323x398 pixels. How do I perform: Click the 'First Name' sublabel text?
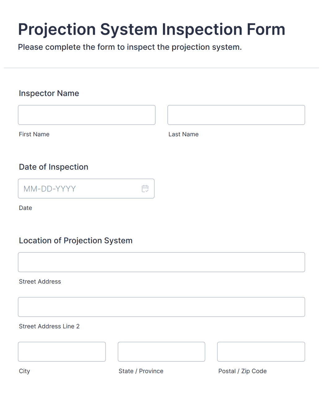(34, 134)
